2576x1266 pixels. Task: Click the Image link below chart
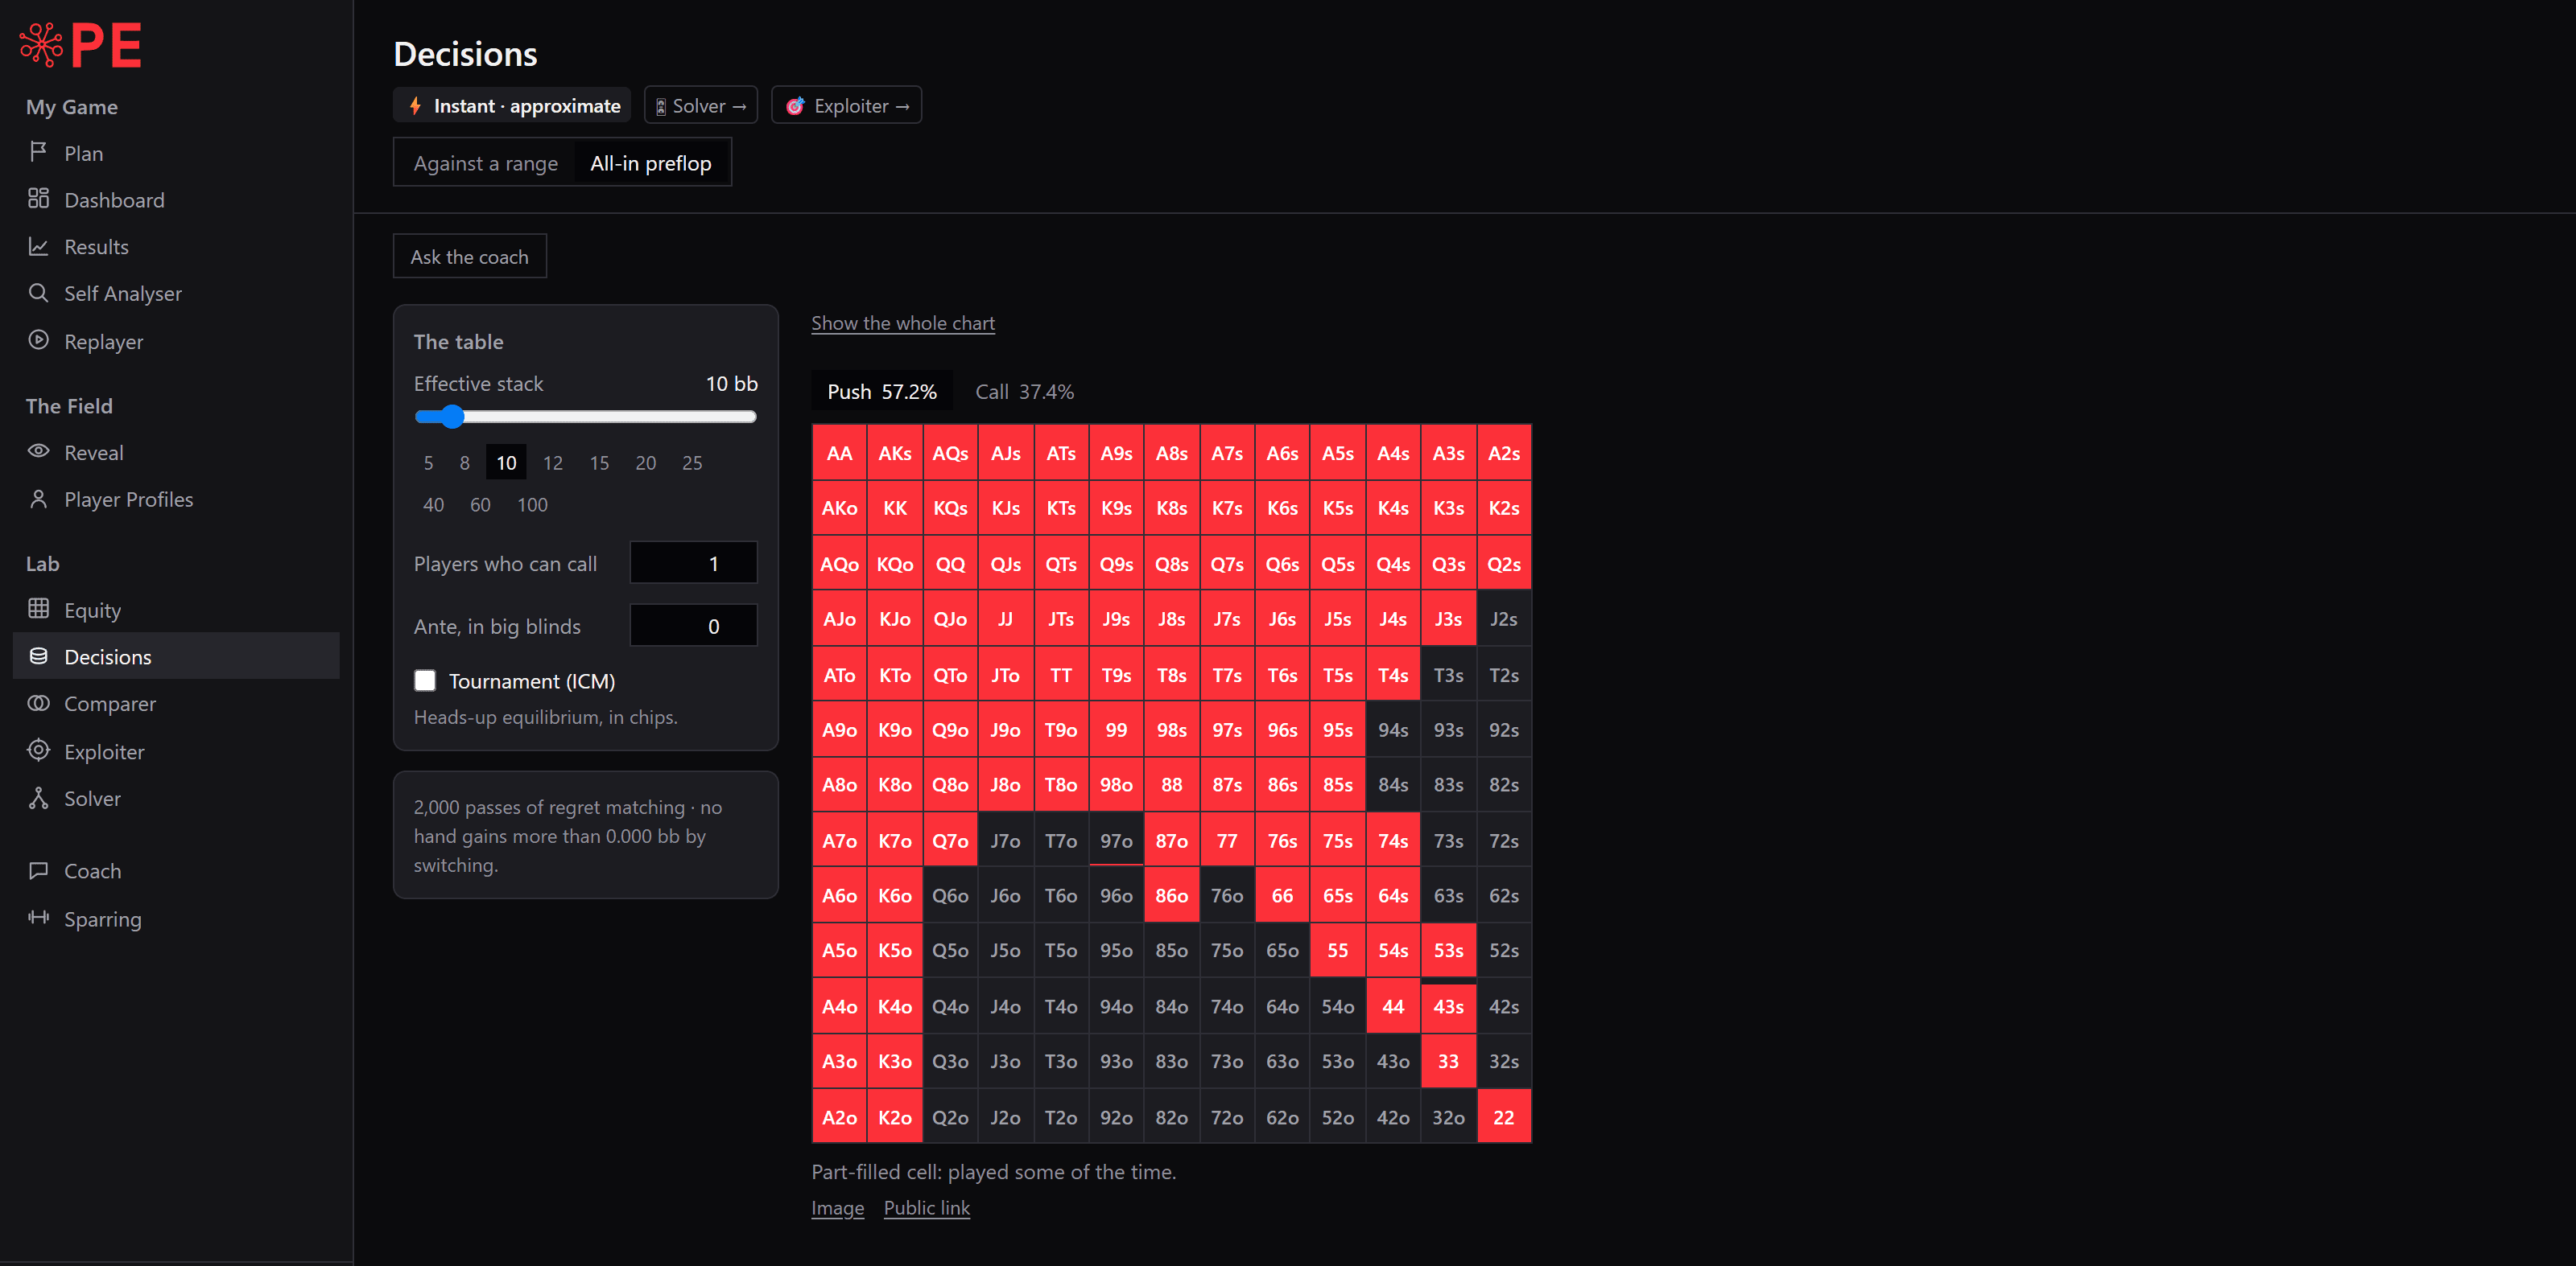pyautogui.click(x=837, y=1207)
